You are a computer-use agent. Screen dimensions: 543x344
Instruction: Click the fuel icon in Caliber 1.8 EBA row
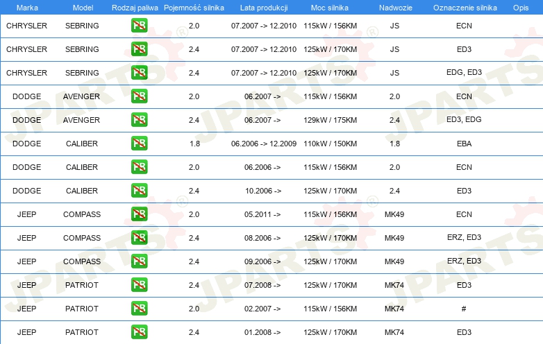[139, 143]
